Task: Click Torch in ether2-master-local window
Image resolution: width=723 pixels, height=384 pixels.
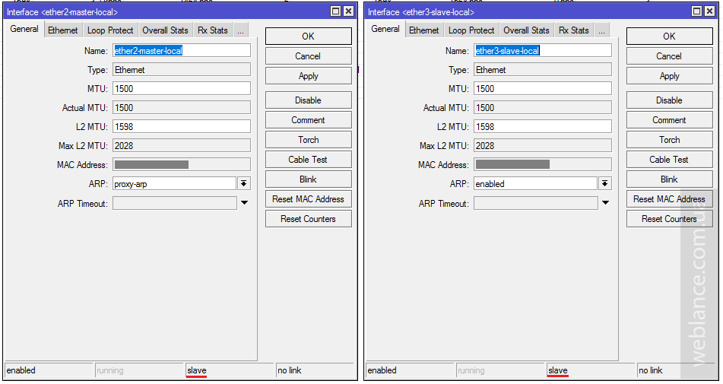Action: pyautogui.click(x=308, y=140)
